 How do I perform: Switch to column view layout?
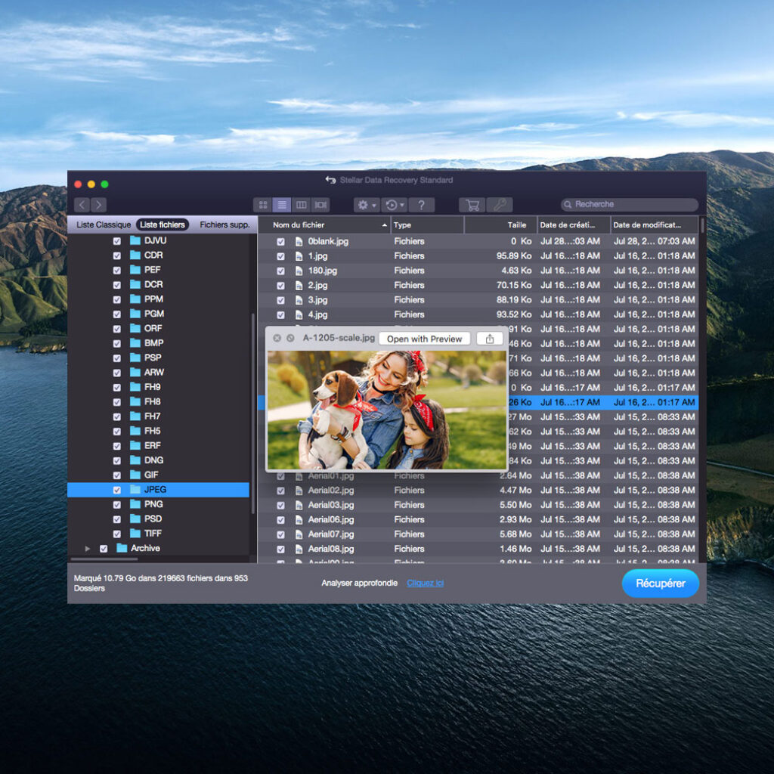pyautogui.click(x=301, y=205)
